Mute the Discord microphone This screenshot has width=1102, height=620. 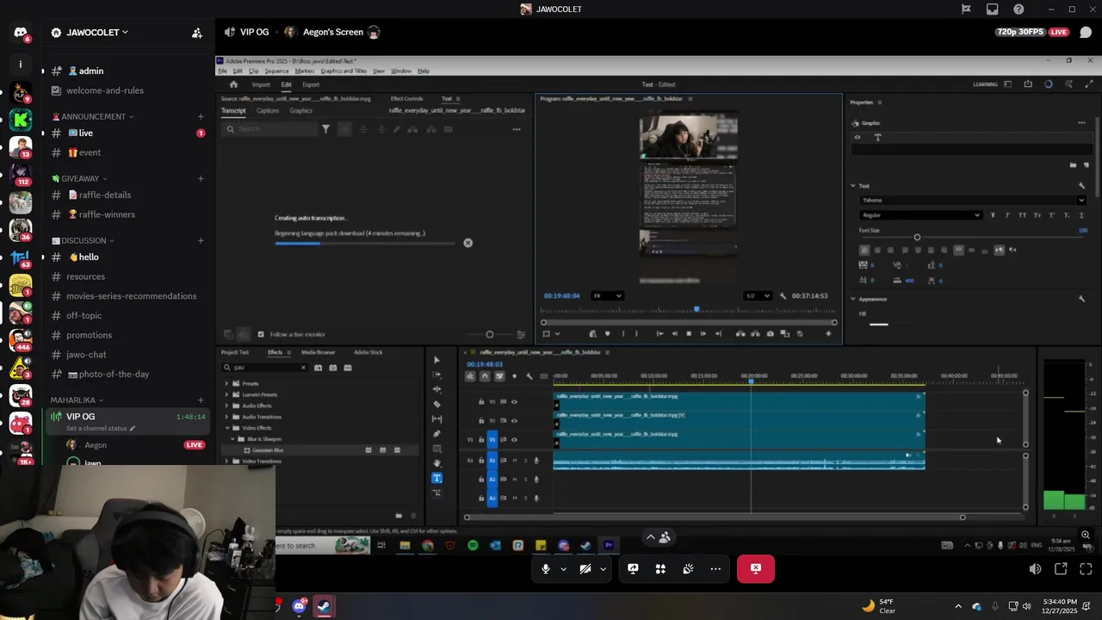tap(545, 569)
